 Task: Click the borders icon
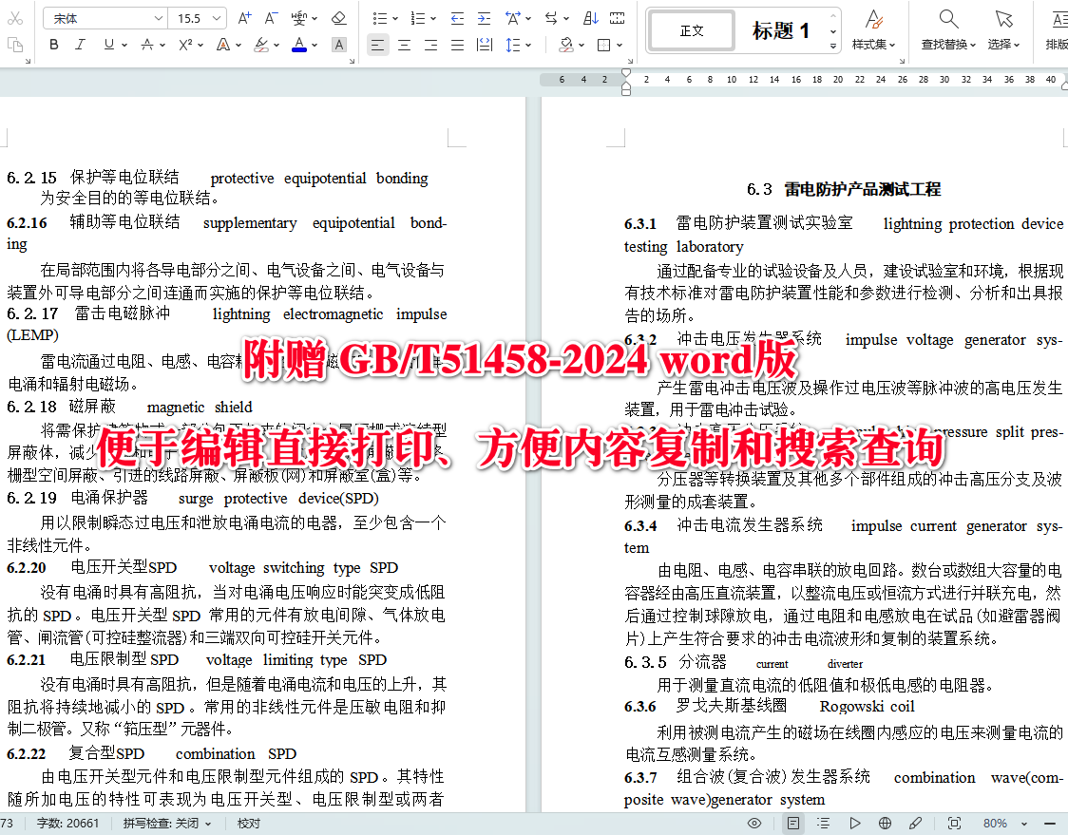[603, 45]
